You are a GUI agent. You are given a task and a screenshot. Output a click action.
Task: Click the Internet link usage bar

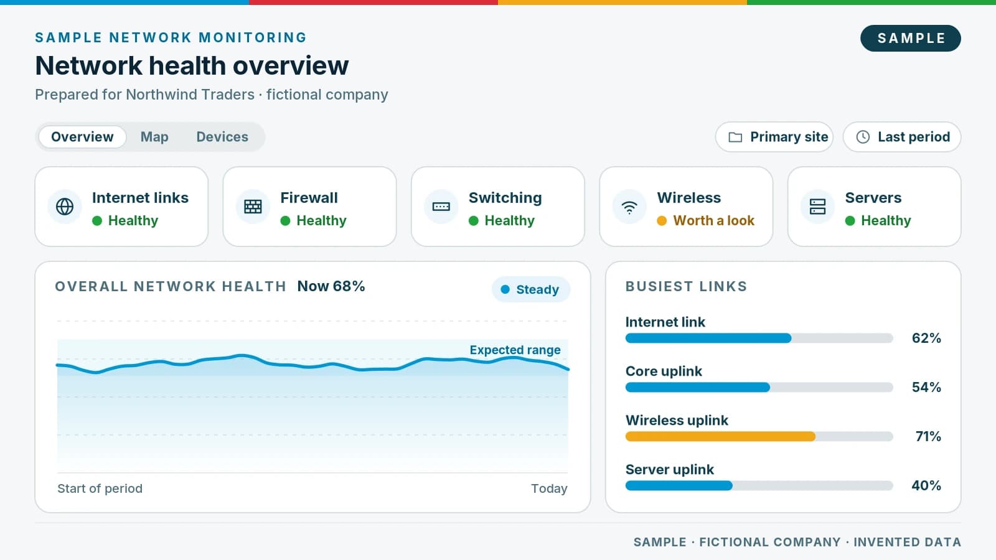tap(759, 338)
